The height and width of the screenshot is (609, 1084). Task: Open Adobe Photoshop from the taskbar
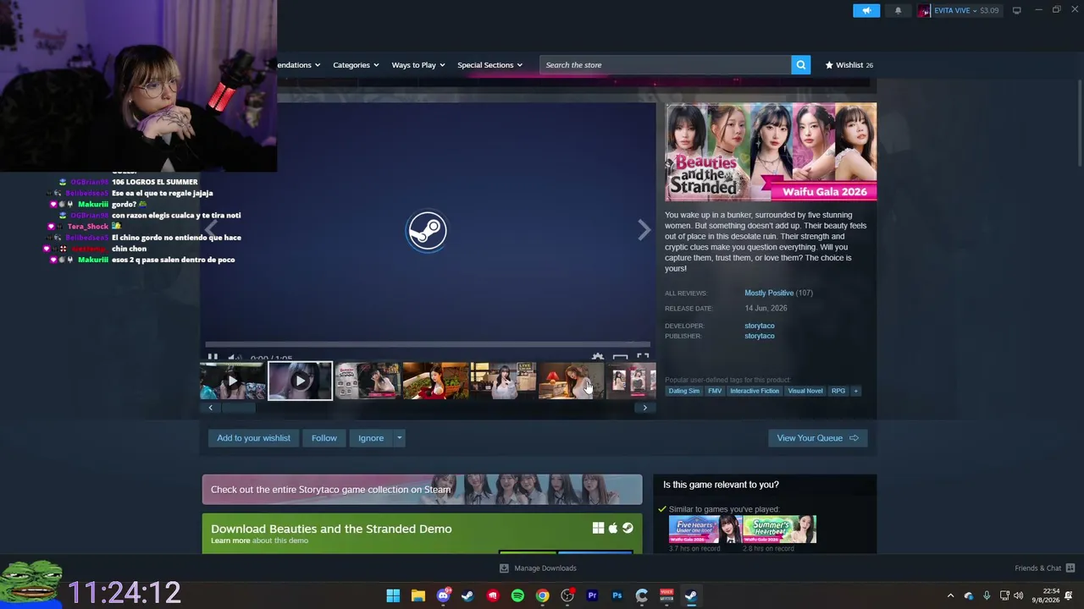pos(617,595)
